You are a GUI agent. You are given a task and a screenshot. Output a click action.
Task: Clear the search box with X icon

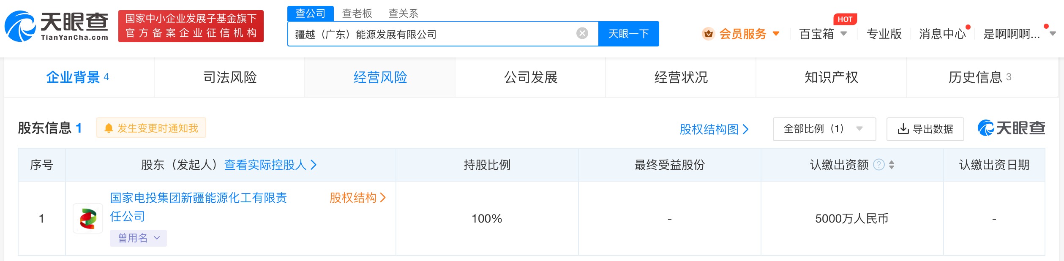582,33
